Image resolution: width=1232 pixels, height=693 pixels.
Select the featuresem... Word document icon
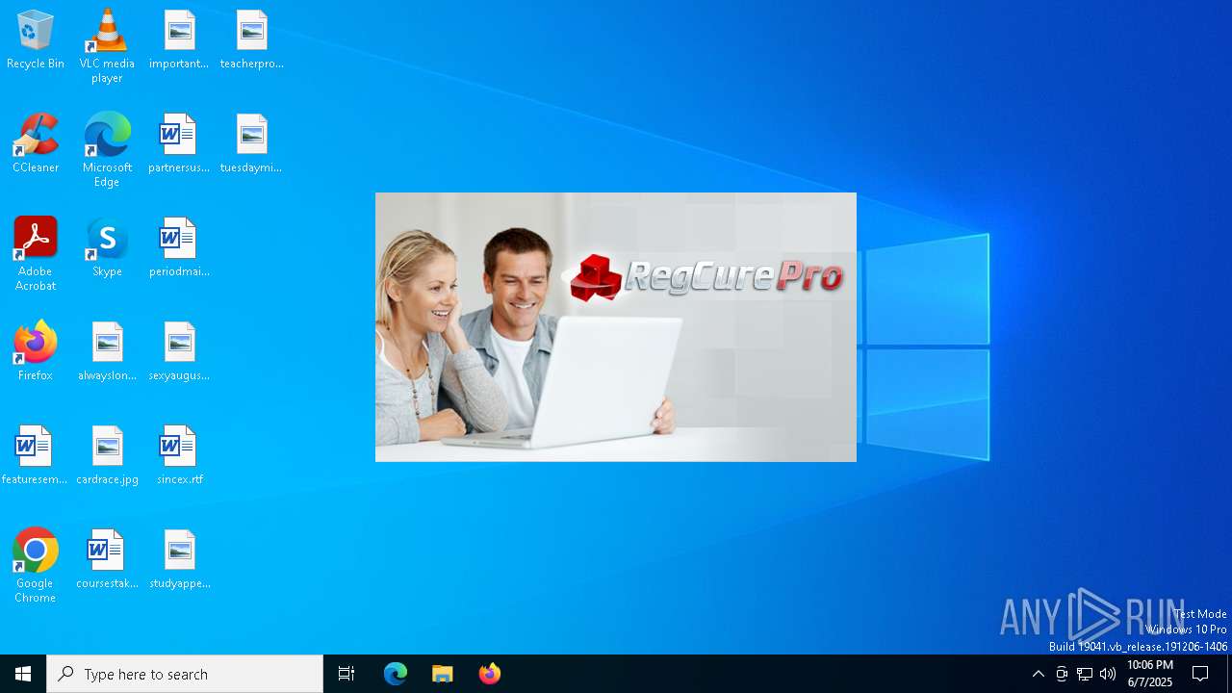[35, 456]
